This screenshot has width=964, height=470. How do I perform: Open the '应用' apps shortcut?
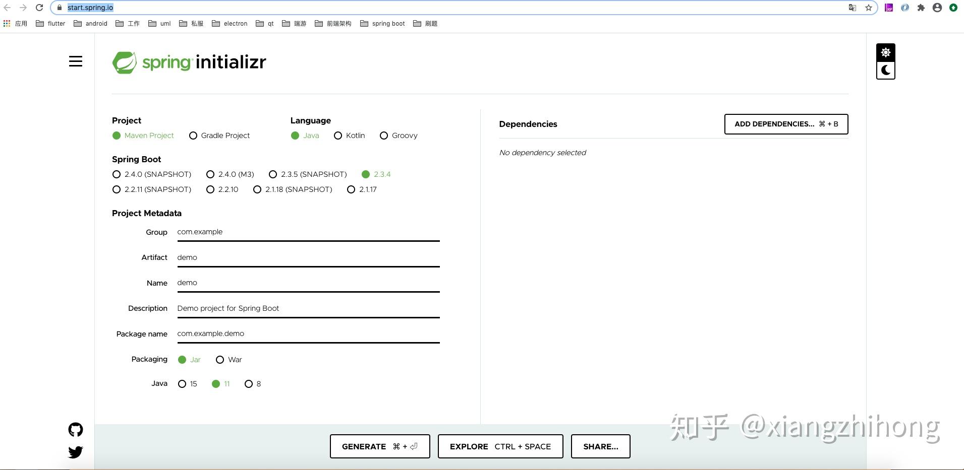pyautogui.click(x=16, y=23)
